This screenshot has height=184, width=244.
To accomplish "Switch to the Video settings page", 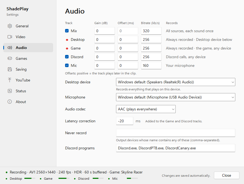I will click(x=28, y=37).
